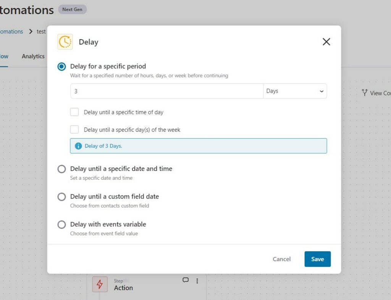This screenshot has width=391, height=300.
Task: Save the delay settings
Action: point(317,259)
